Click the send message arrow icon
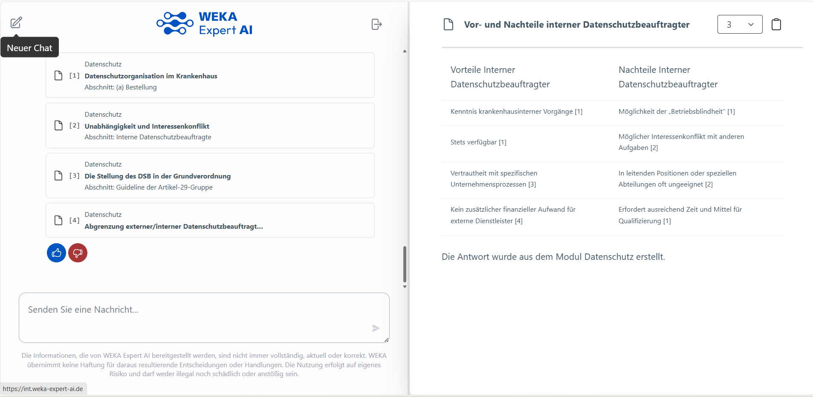Viewport: 813px width, 397px height. [376, 328]
